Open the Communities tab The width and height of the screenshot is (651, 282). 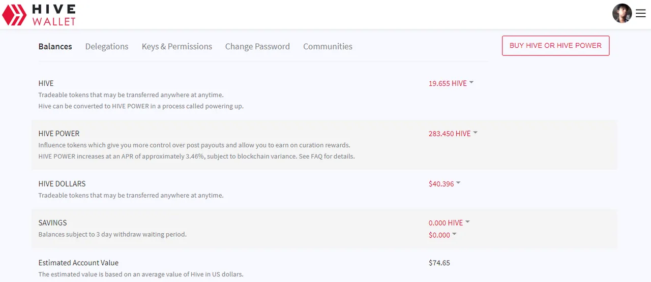(x=328, y=46)
